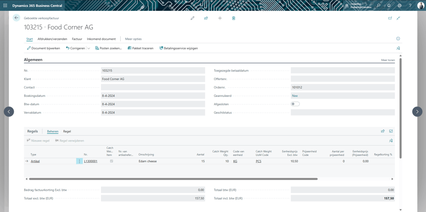Click Nieuwe regel button

point(38,141)
